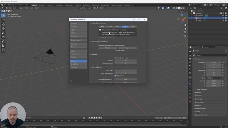Screen dimensions: 228x128
Task: Select the Annotate tool
Action: (x=3, y=42)
